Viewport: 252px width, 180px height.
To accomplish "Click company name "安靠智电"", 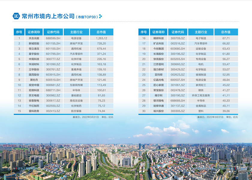I will tap(34, 100).
